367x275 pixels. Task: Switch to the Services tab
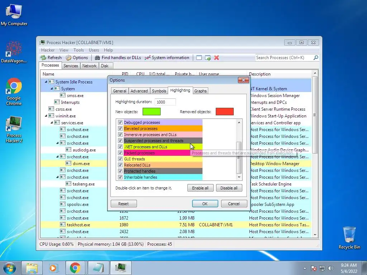point(71,66)
